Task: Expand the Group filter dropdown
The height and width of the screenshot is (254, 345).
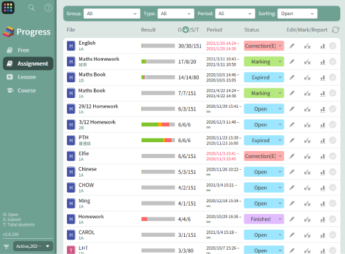Action: coord(112,14)
